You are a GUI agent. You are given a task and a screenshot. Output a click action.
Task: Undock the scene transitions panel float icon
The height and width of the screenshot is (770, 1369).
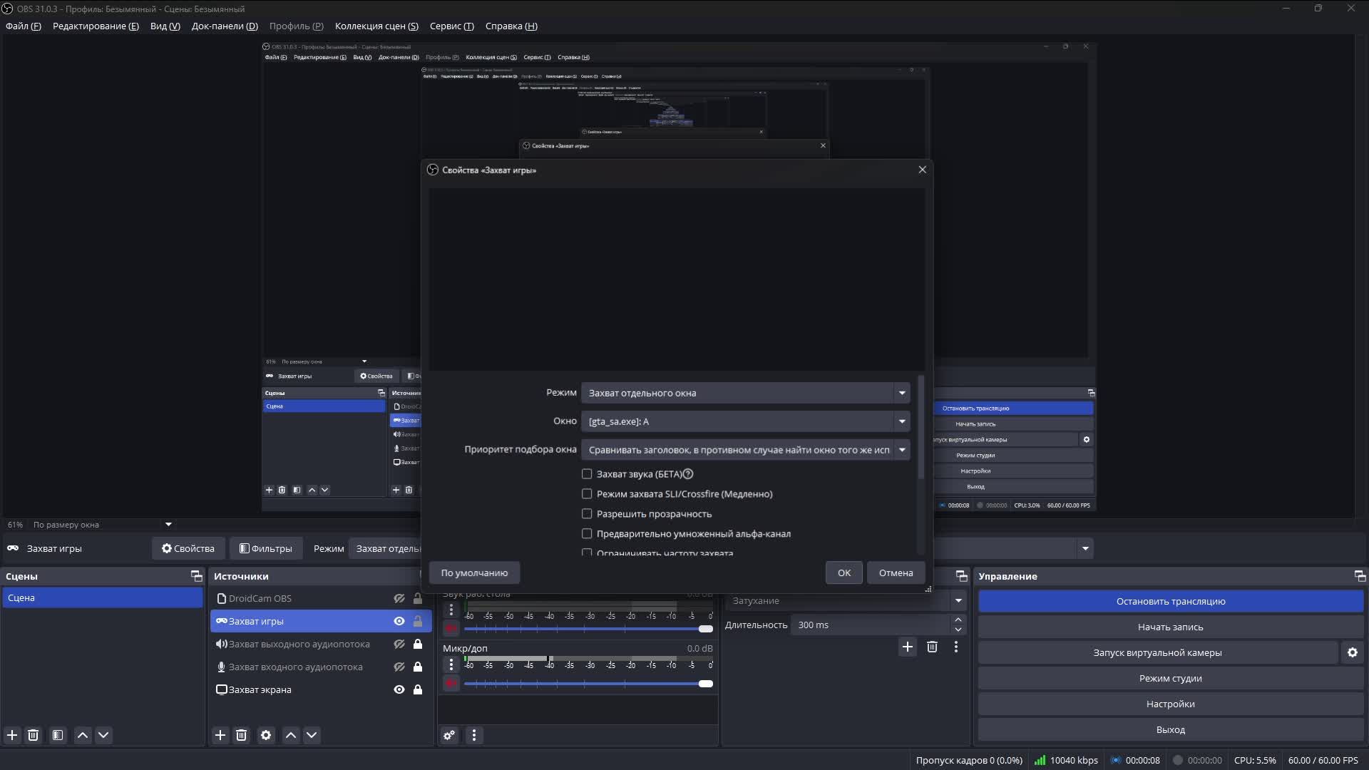pos(961,576)
